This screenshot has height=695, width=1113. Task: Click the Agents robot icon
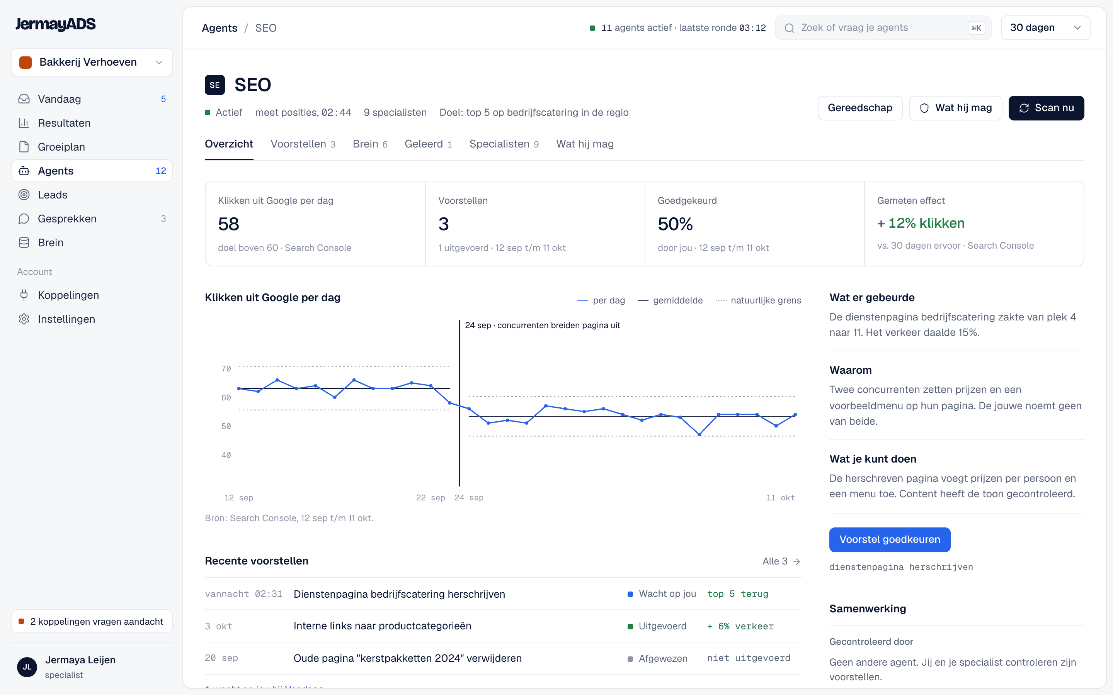24,171
